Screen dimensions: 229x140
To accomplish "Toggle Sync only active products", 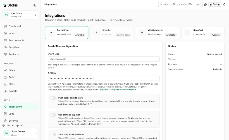I will tap(53, 135).
